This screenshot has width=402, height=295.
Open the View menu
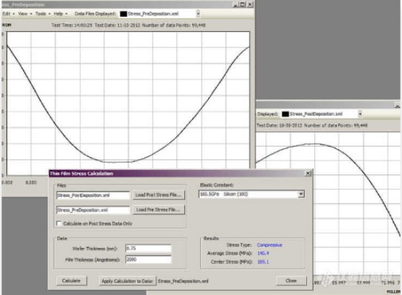click(x=22, y=14)
